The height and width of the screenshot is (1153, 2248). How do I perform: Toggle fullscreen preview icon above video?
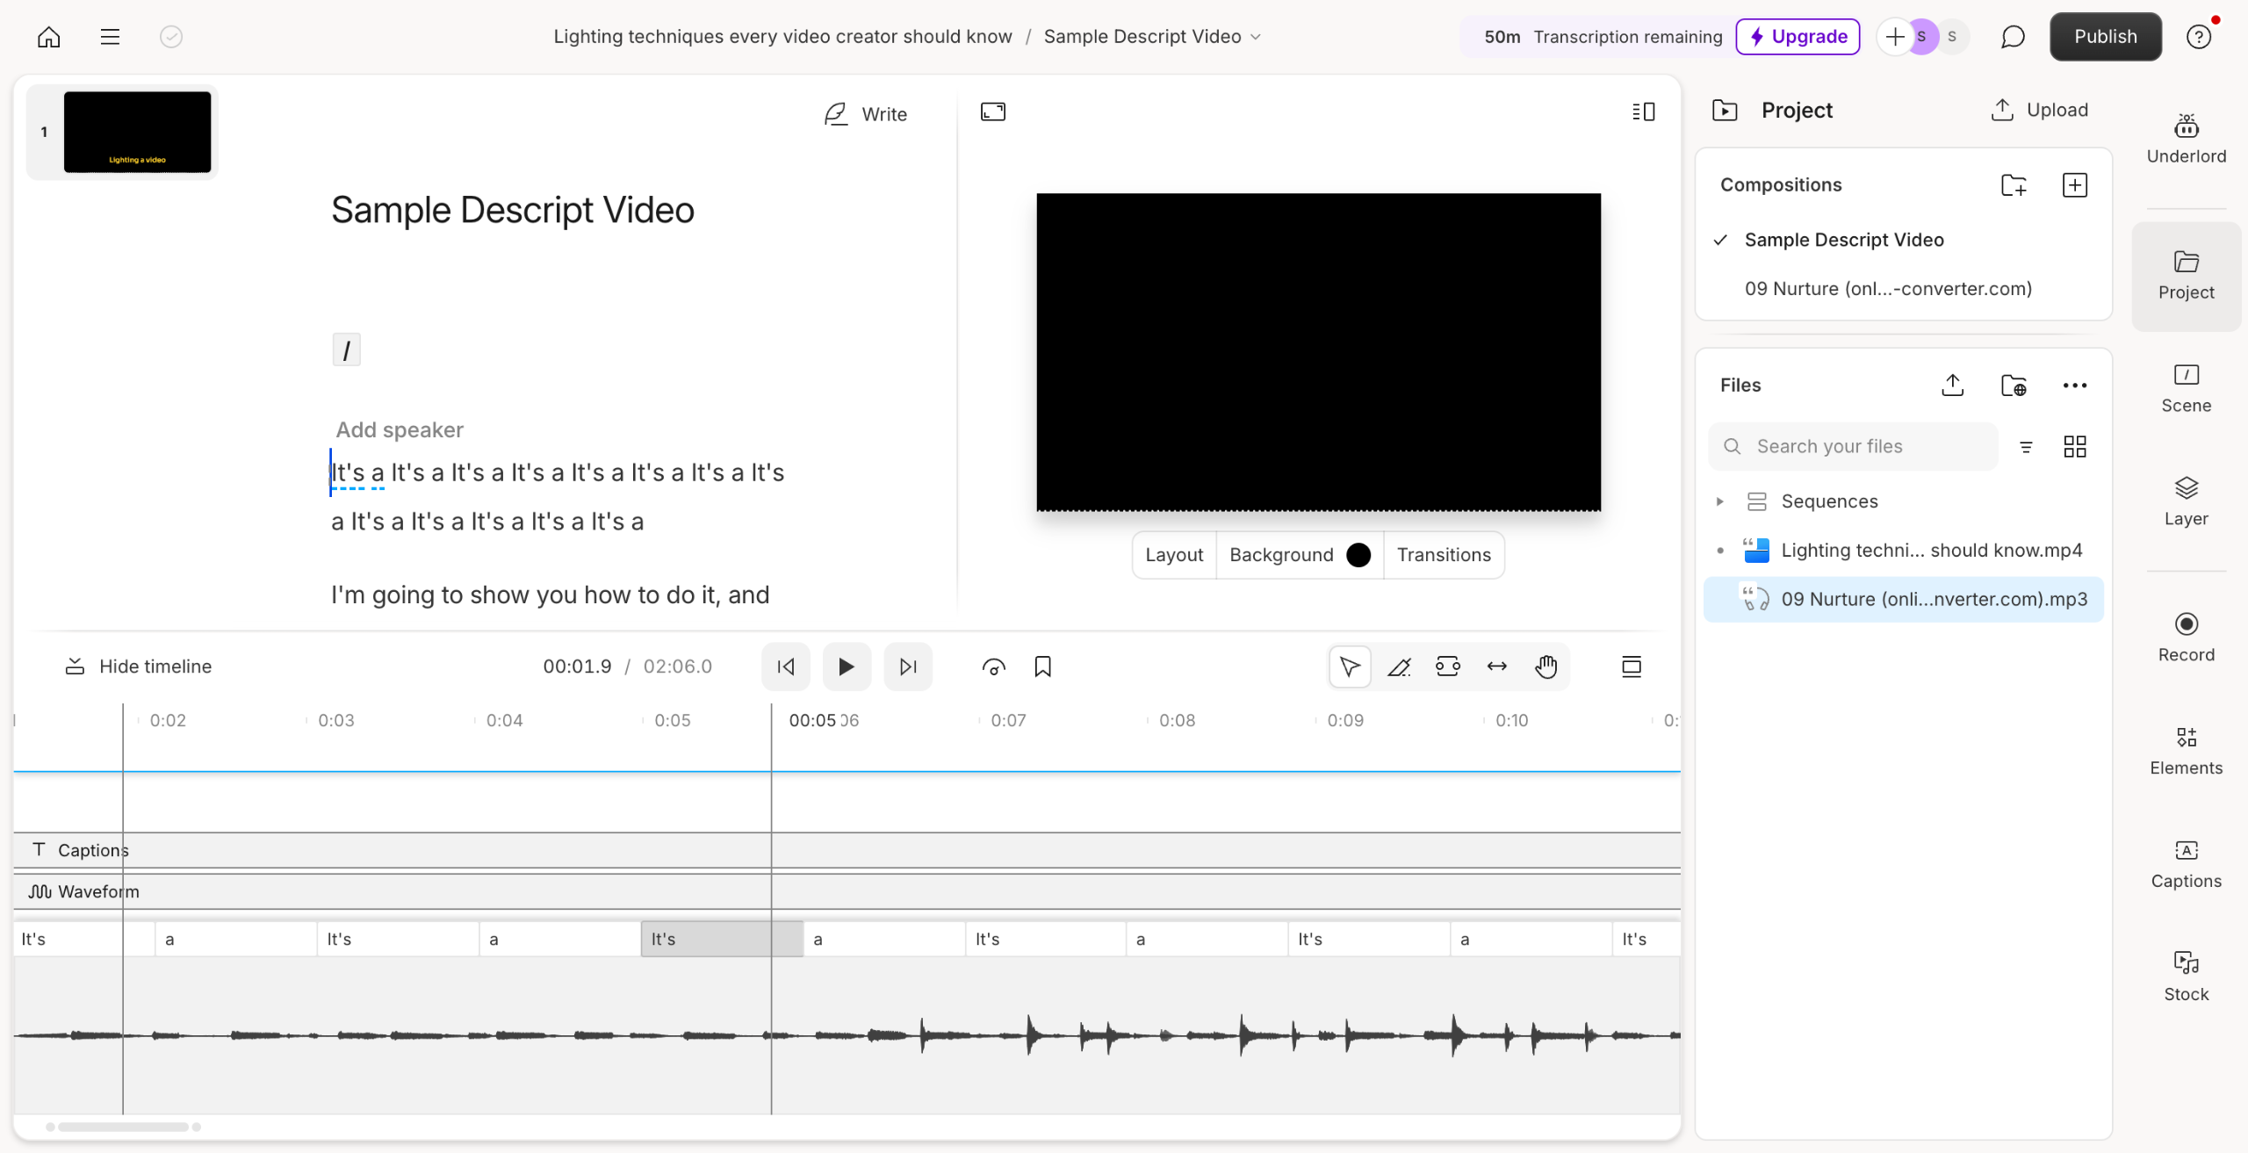(993, 112)
